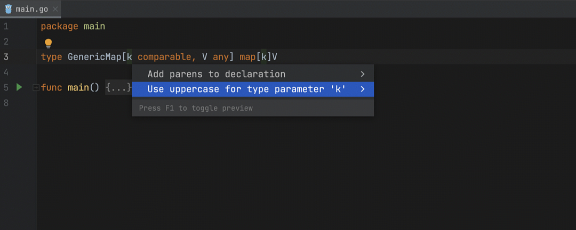Open submenu arrow for Add parens
Image resolution: width=576 pixels, height=230 pixels.
(363, 74)
